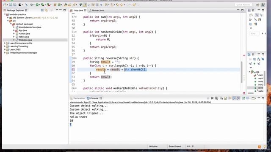This screenshot has height=152, width=271.
Task: Click the New Java Package icon
Action: coord(55,5)
